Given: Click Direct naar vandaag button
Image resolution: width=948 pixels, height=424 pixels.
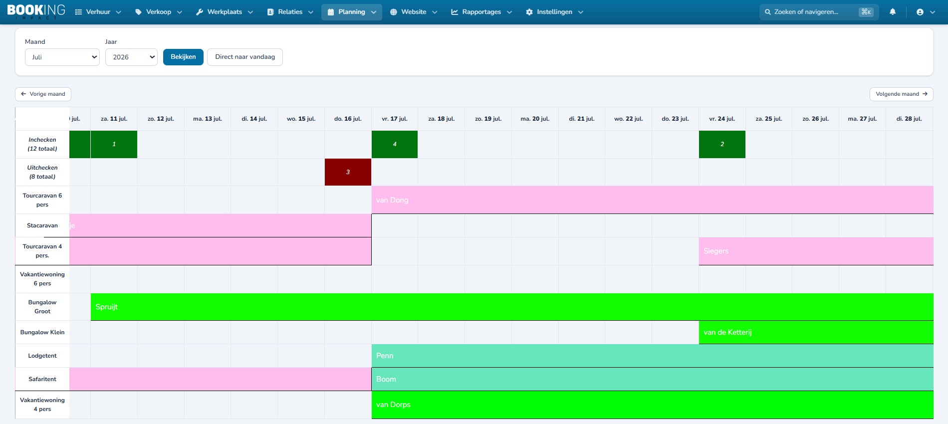Looking at the screenshot, I should coord(245,57).
